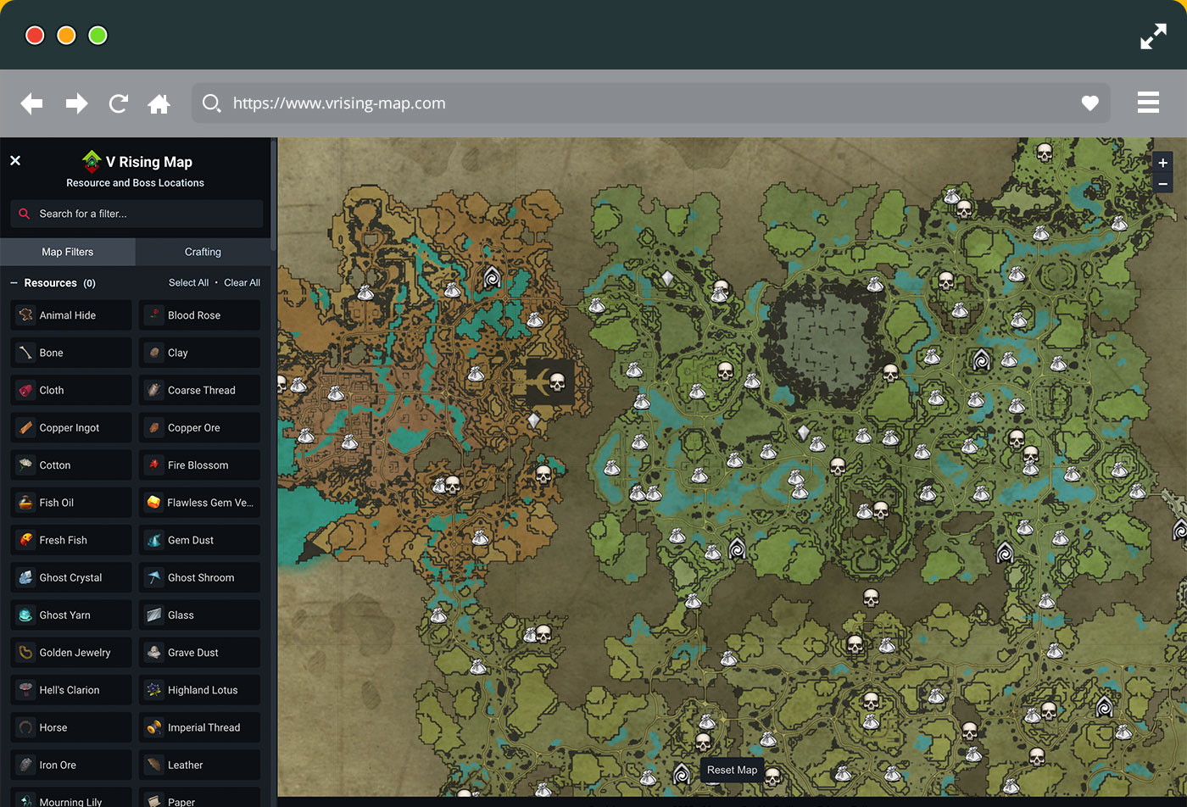Show Coarse Thread locations

click(199, 390)
